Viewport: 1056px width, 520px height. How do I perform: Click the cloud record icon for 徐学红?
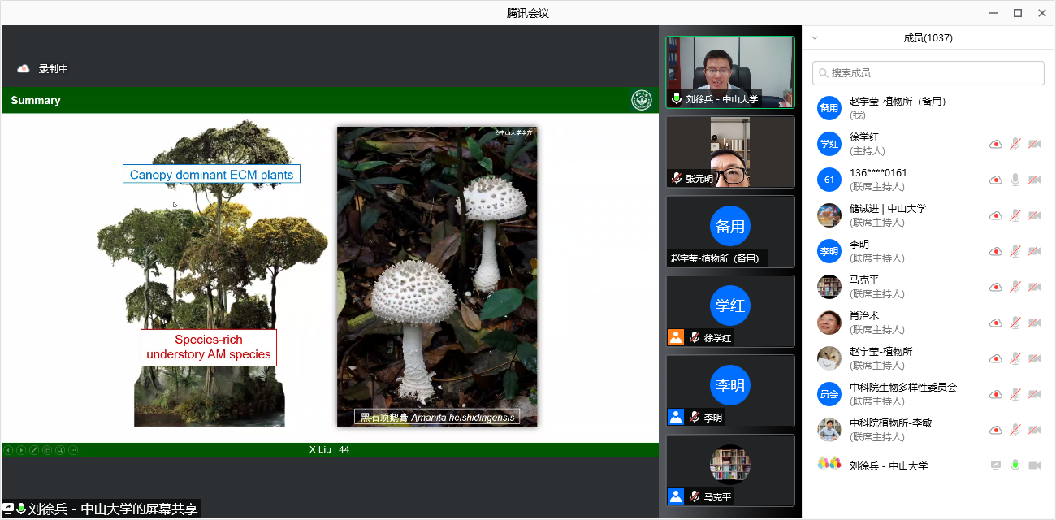tap(995, 144)
